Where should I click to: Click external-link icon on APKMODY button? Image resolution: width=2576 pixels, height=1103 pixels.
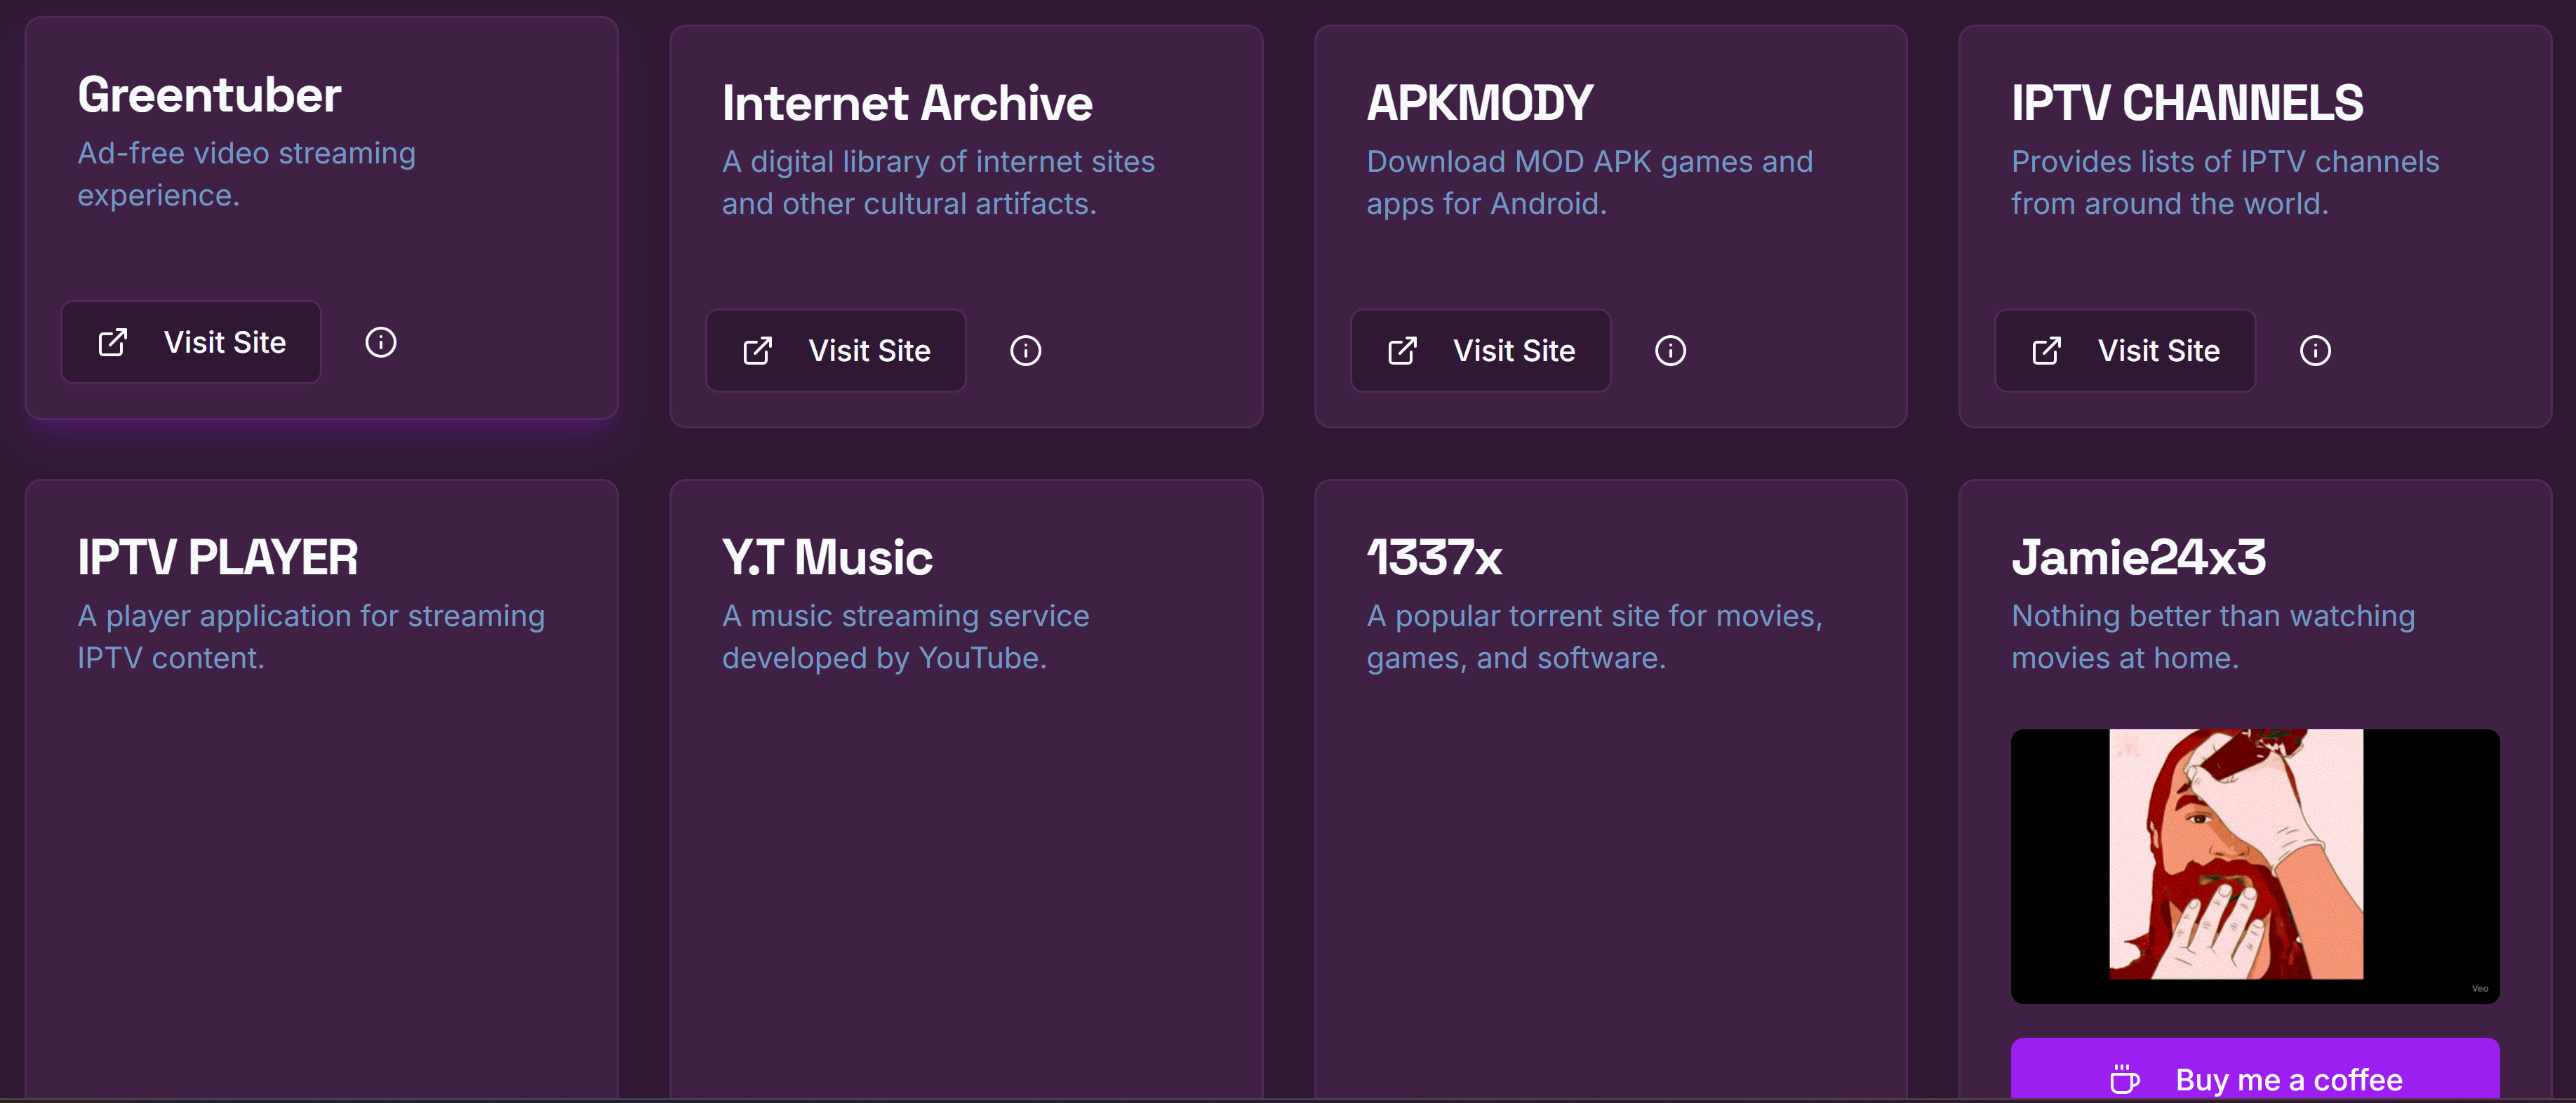1402,351
